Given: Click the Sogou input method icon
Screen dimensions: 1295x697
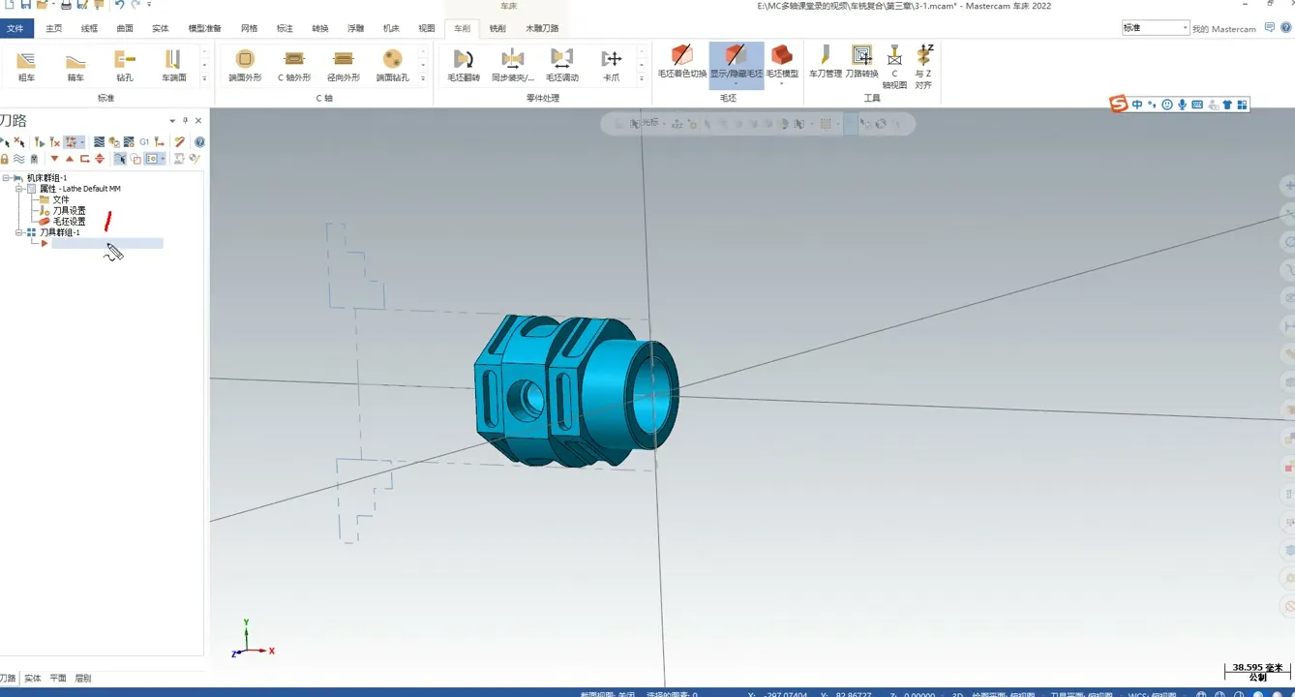Looking at the screenshot, I should (x=1119, y=105).
